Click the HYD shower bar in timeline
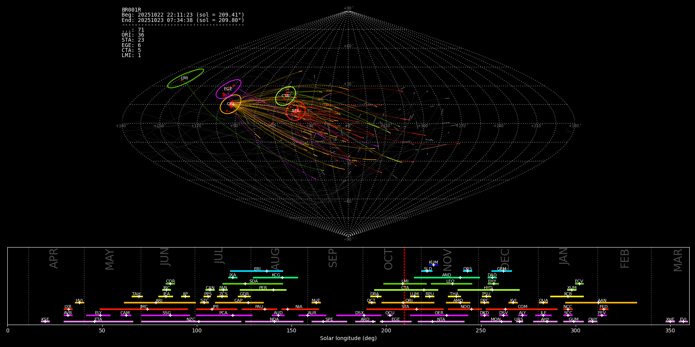The width and height of the screenshot is (695, 347). [488, 290]
